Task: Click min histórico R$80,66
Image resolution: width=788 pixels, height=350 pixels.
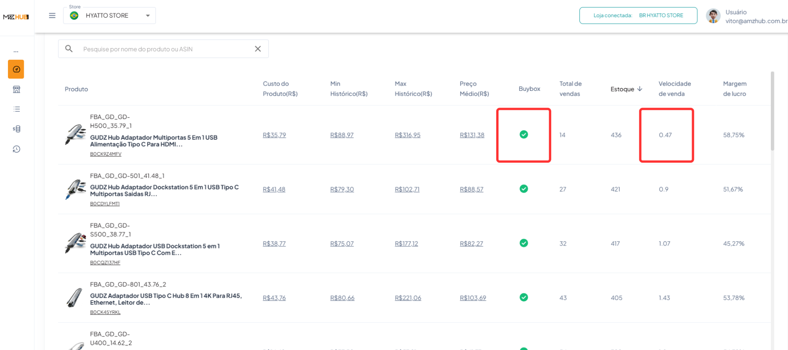Action: [x=342, y=298]
